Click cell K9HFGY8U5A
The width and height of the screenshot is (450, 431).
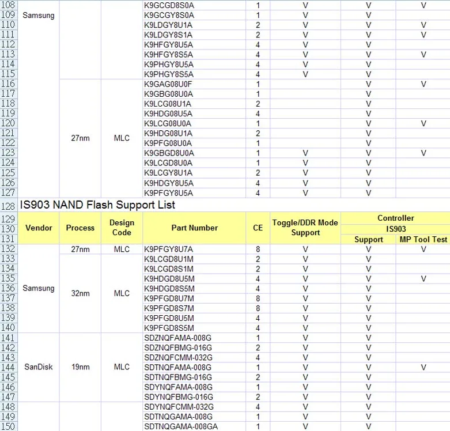point(194,45)
